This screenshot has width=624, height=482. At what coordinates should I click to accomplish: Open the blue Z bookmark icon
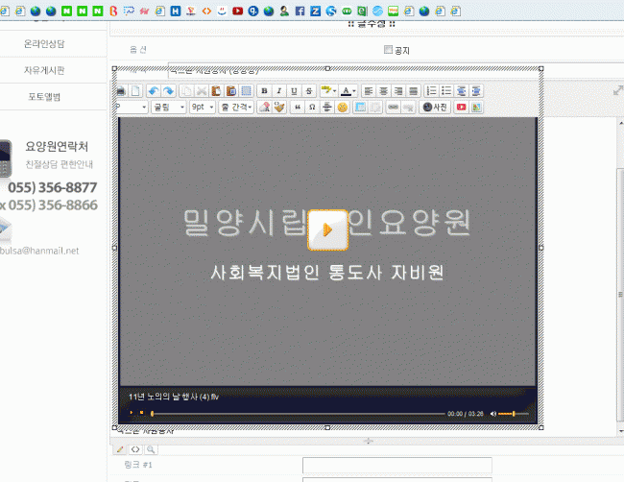coord(316,11)
